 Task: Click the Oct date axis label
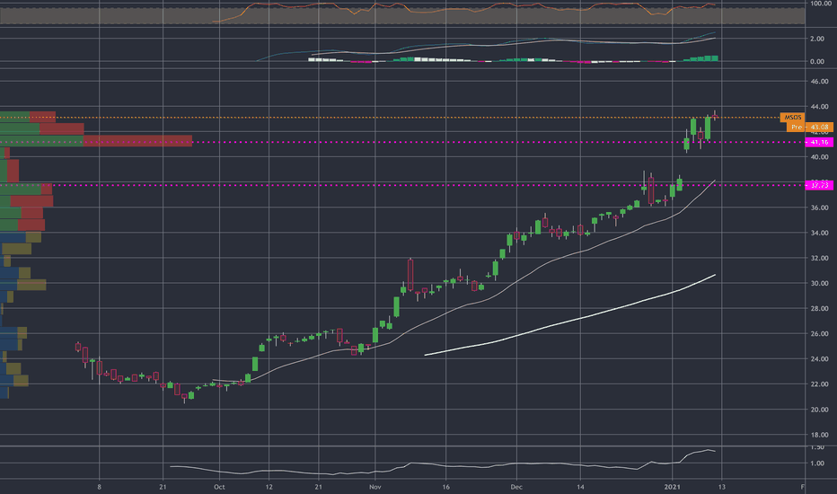click(x=219, y=487)
